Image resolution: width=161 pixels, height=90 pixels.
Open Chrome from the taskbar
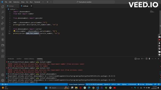tap(93, 88)
